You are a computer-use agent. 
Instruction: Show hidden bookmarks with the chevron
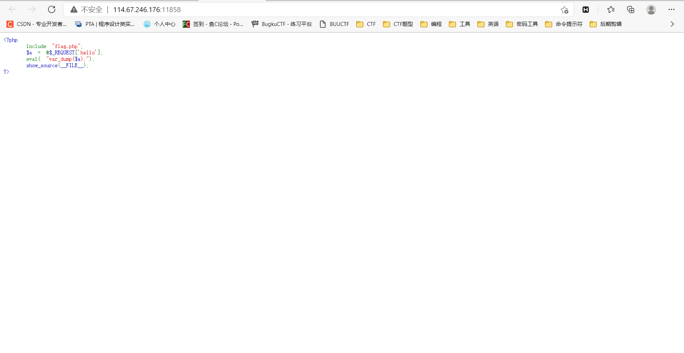[672, 24]
